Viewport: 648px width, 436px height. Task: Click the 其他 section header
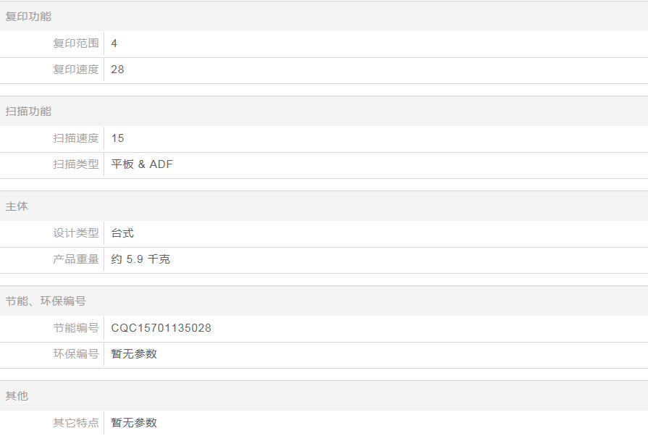click(x=17, y=396)
